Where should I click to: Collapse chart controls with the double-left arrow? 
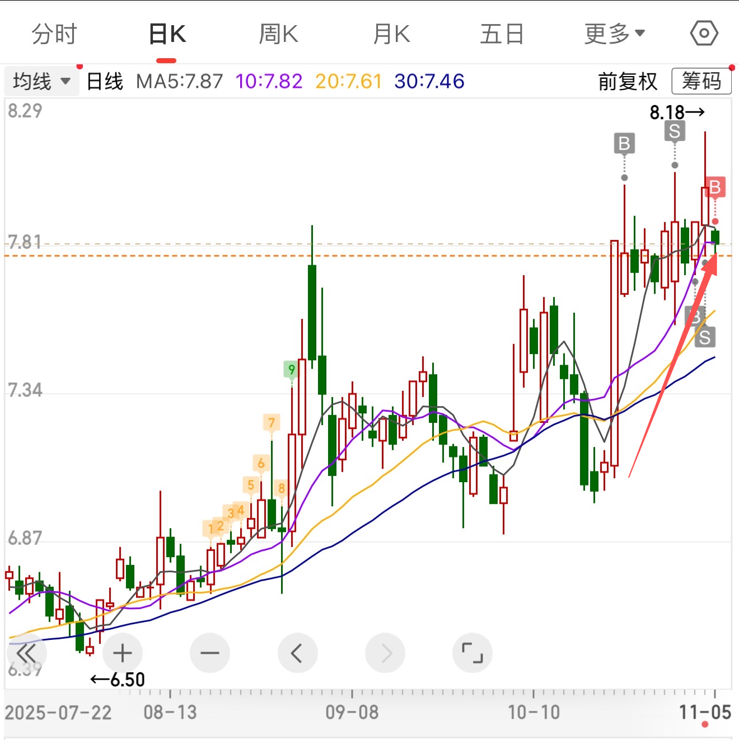26,653
